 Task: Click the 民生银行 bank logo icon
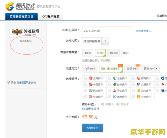coord(91,90)
